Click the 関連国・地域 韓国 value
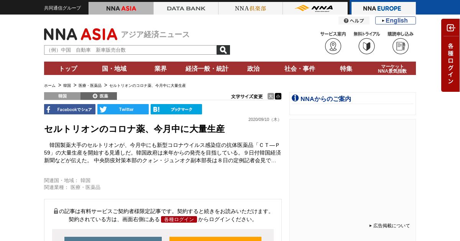 coord(85,180)
